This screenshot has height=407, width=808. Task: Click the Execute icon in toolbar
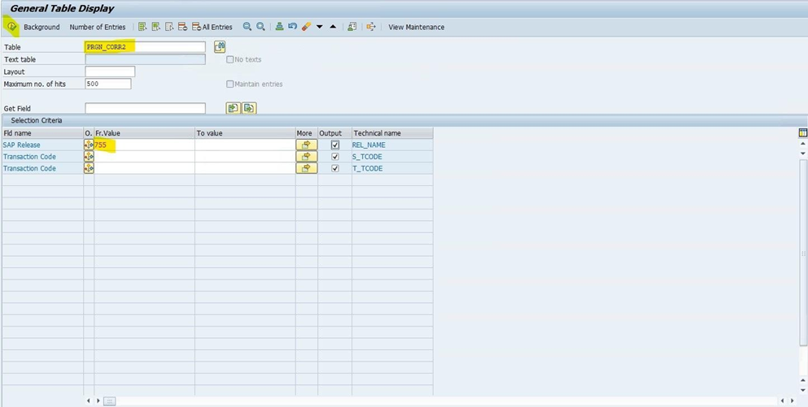point(11,27)
